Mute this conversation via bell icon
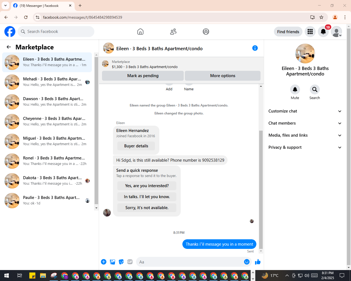Image resolution: width=351 pixels, height=281 pixels. tap(295, 89)
